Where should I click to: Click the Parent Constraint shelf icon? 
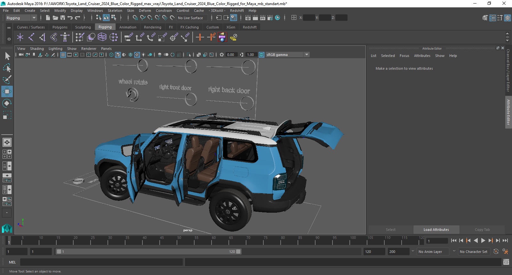(x=128, y=37)
